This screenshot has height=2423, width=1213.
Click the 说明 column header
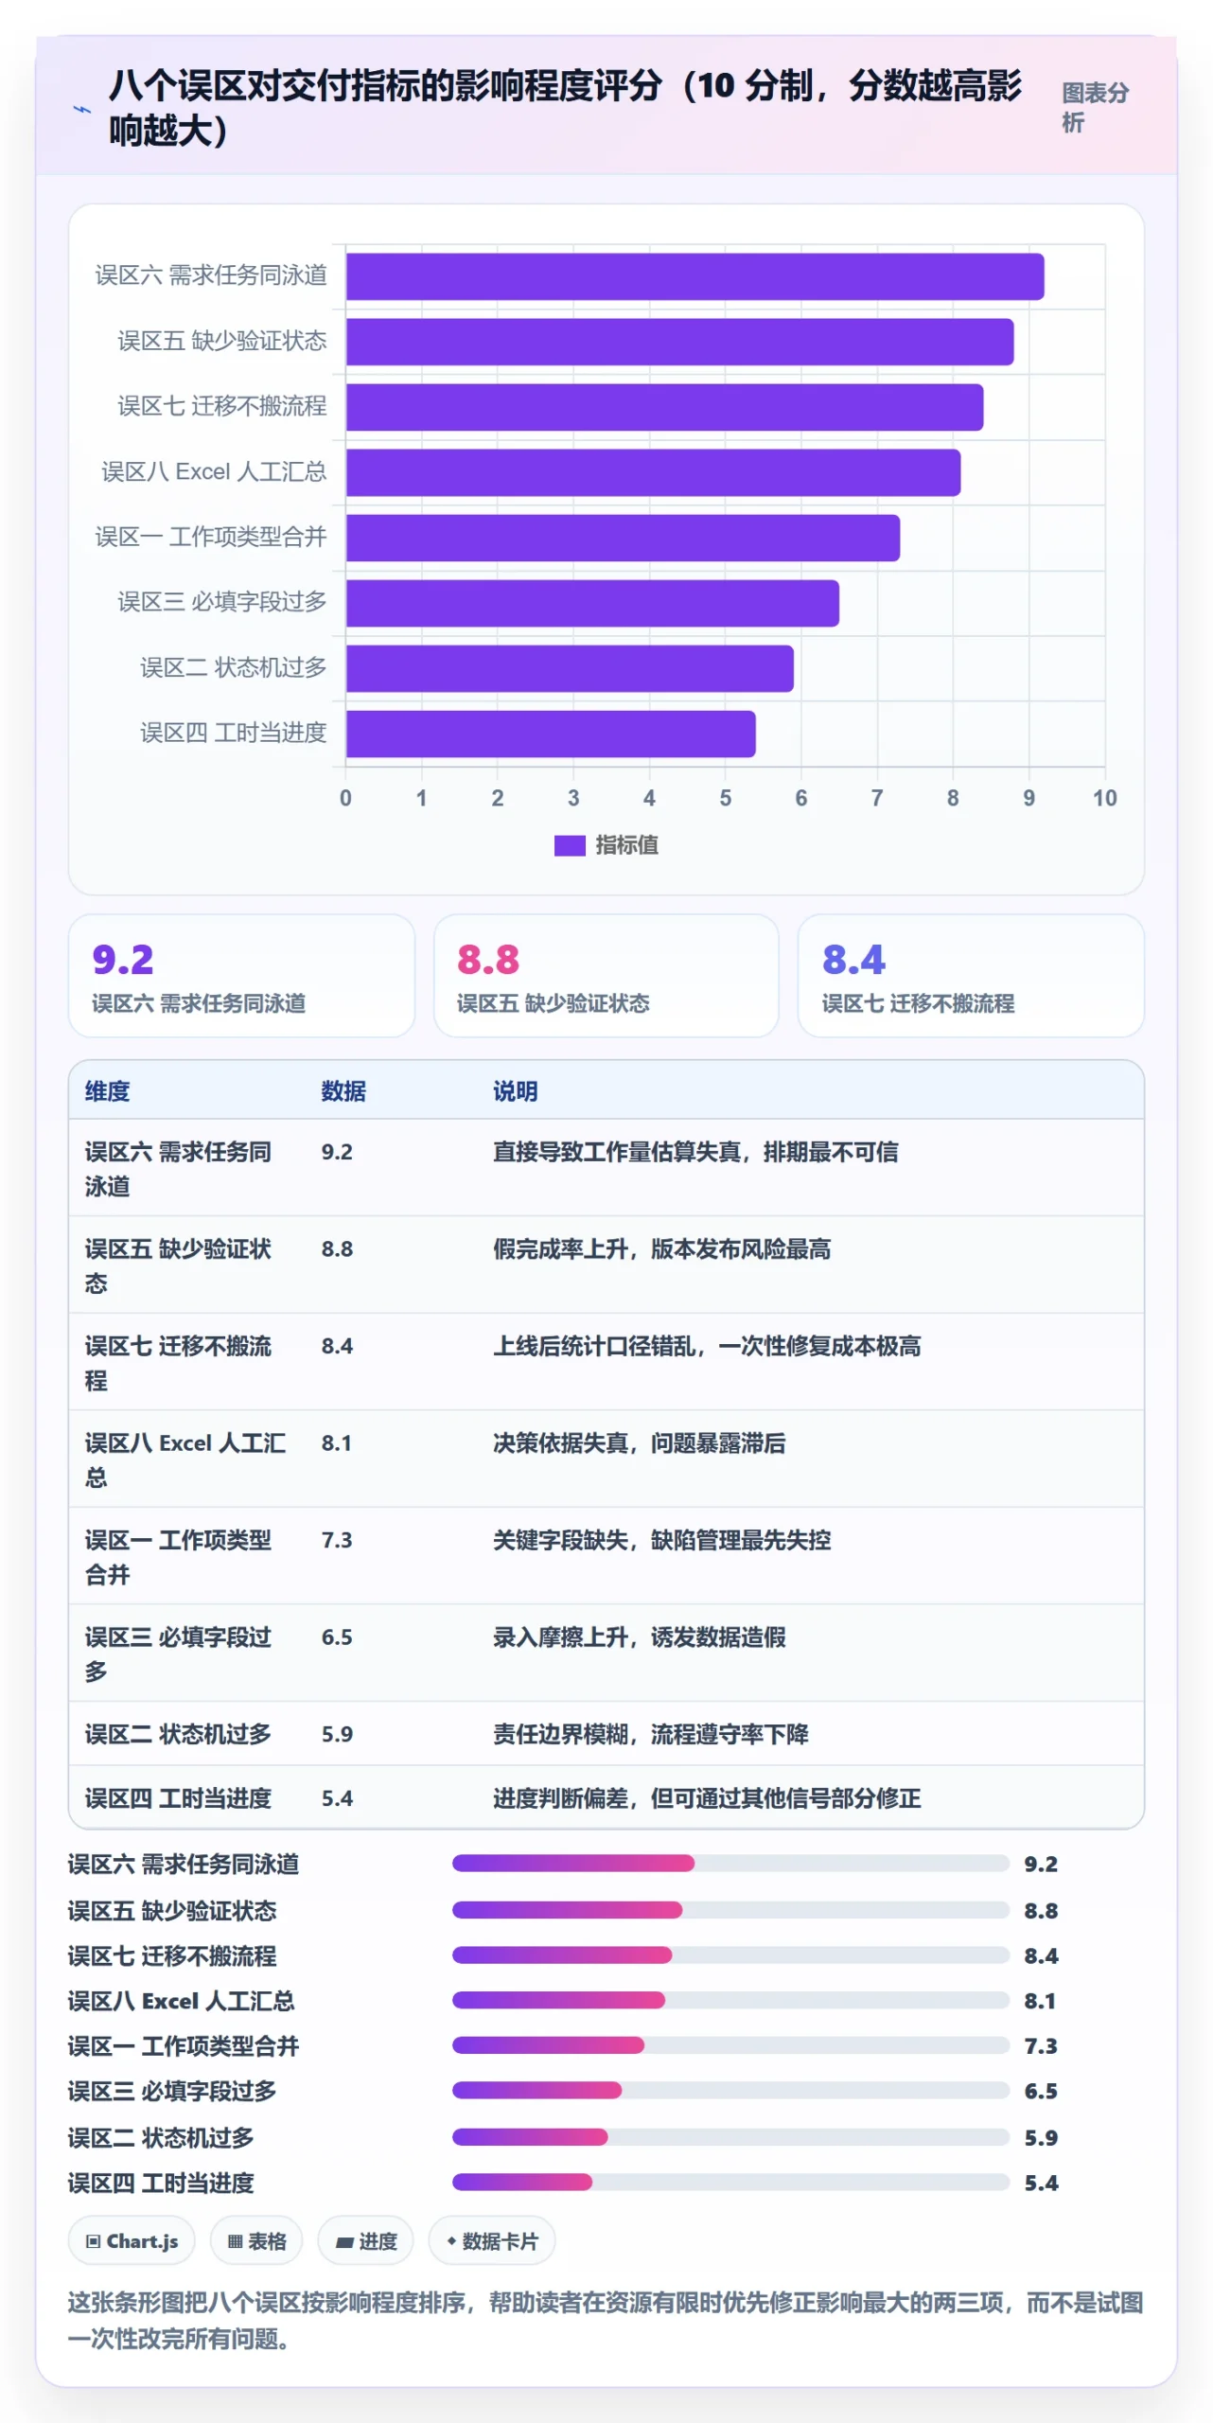(515, 1091)
